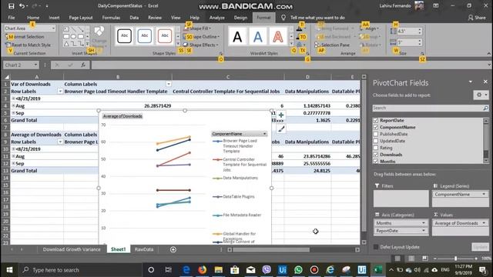Toggle Months field checkbox

pos(376,161)
